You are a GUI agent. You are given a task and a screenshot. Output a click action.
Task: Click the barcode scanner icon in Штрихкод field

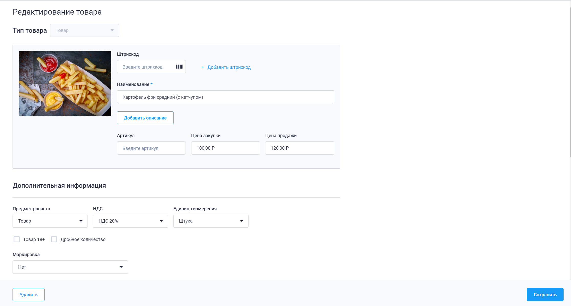point(179,67)
